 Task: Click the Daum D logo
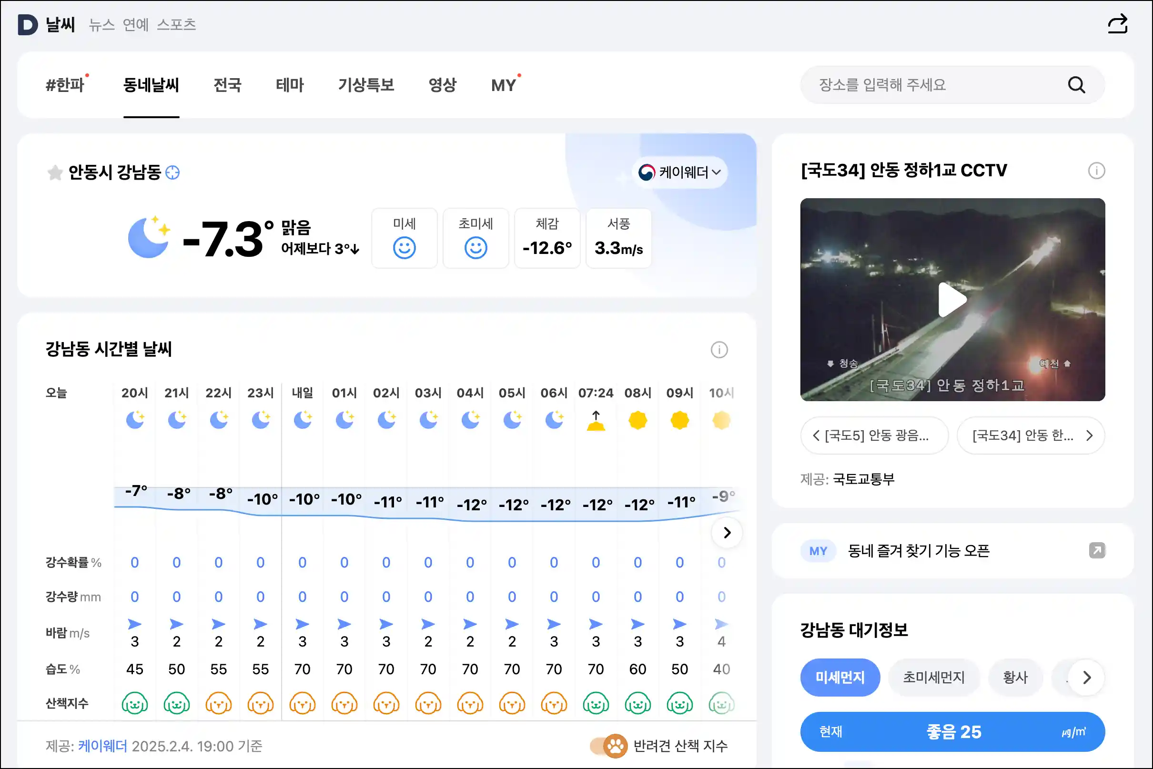(28, 24)
